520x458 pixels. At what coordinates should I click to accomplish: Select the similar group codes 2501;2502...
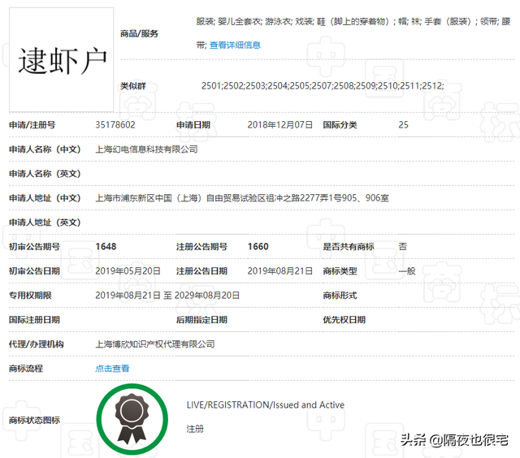[323, 86]
